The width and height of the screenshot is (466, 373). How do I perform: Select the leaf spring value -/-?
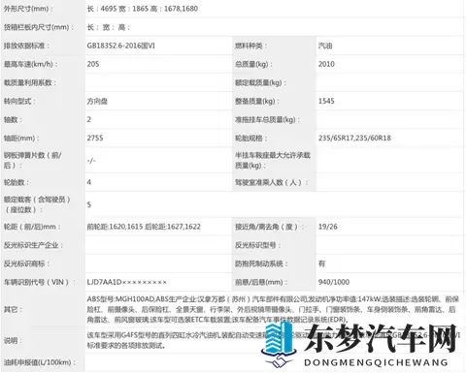91,161
